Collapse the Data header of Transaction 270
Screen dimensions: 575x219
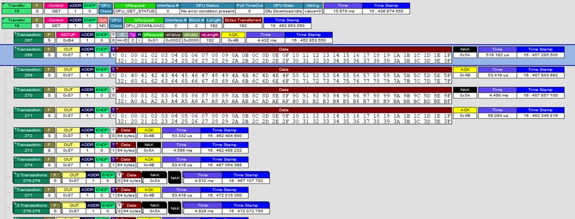click(283, 89)
